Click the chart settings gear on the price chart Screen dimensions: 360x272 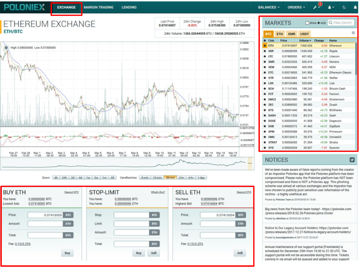tap(6, 48)
